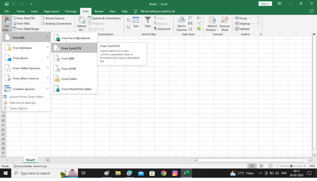Open the Get Data dropdown
Image resolution: width=317 pixels, height=181 pixels.
[7, 24]
